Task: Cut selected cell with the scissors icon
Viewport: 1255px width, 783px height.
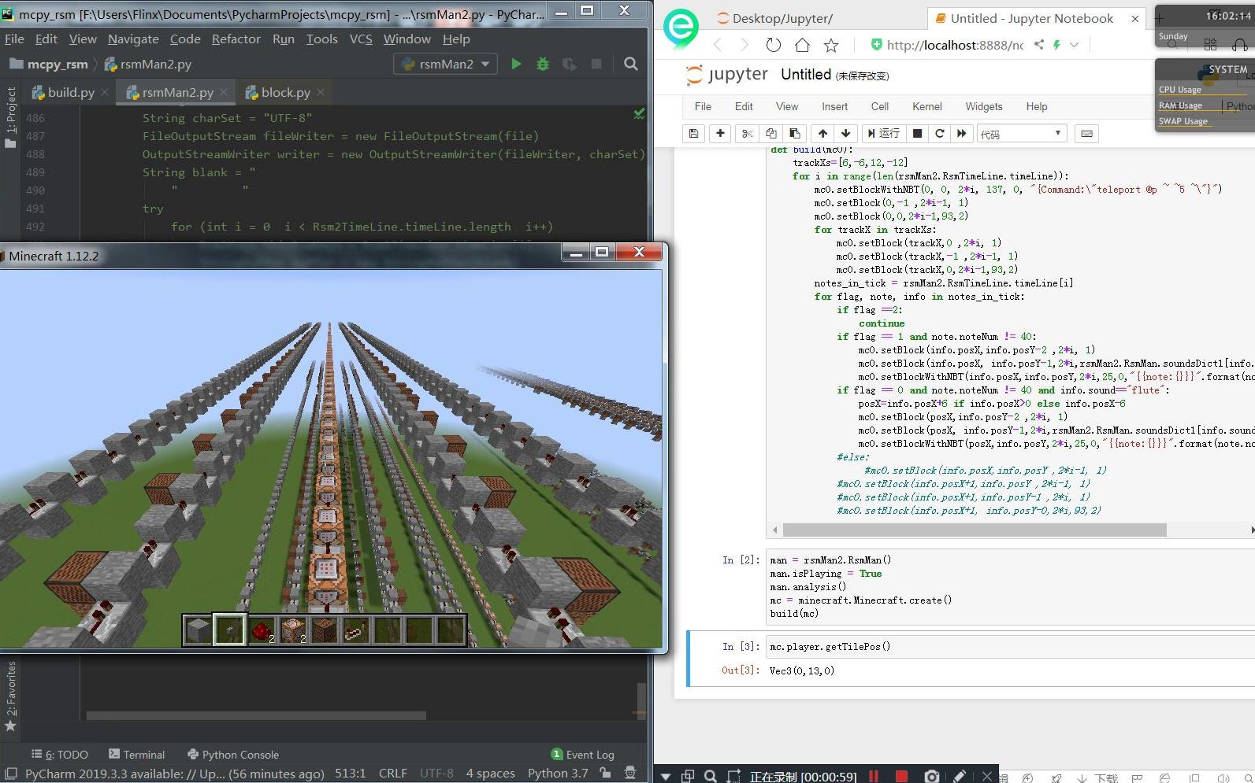Action: [748, 134]
